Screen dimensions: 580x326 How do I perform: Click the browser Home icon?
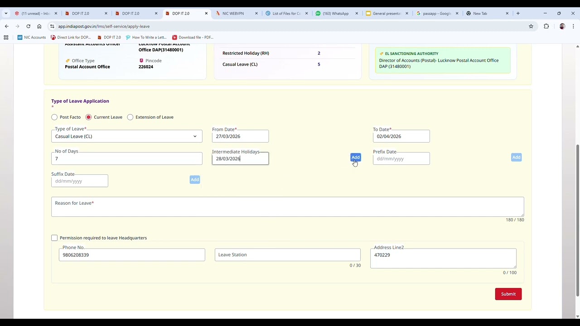[39, 26]
